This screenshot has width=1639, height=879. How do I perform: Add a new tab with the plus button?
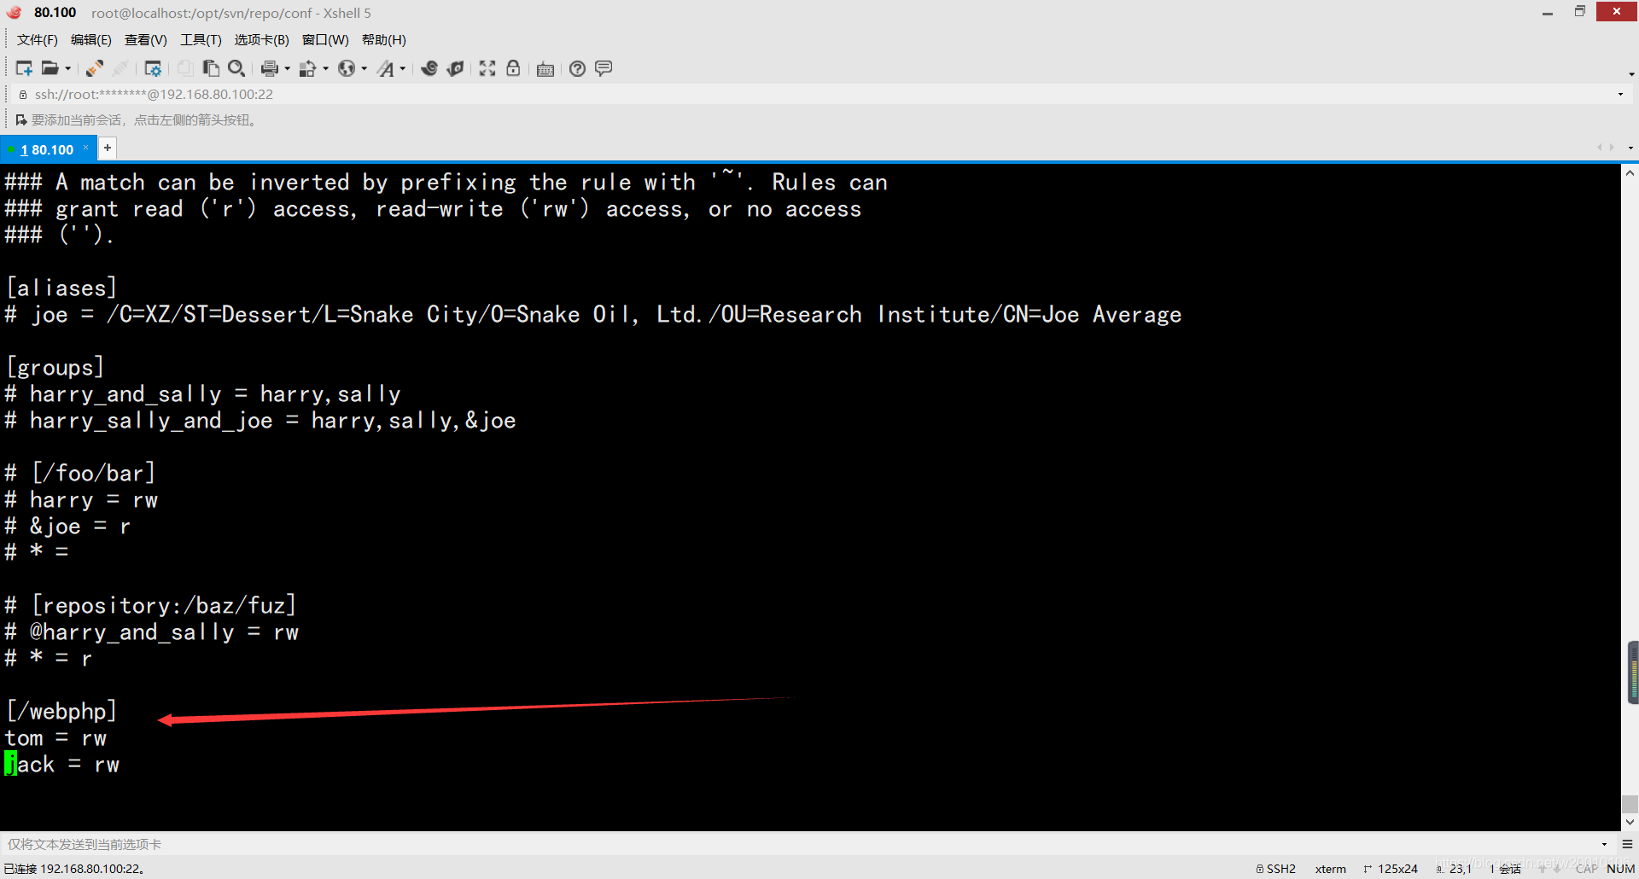pos(108,148)
